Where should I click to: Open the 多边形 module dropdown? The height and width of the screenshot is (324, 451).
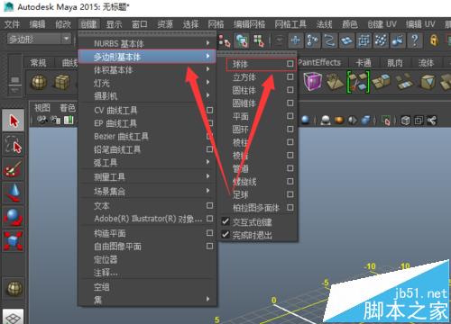click(x=39, y=39)
